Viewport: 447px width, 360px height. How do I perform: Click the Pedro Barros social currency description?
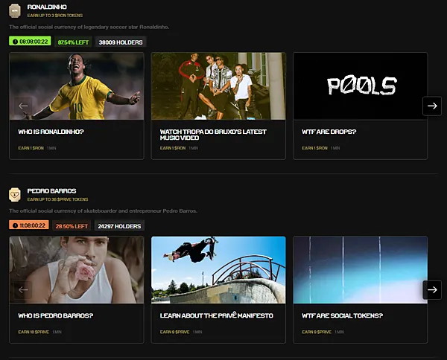[104, 211]
